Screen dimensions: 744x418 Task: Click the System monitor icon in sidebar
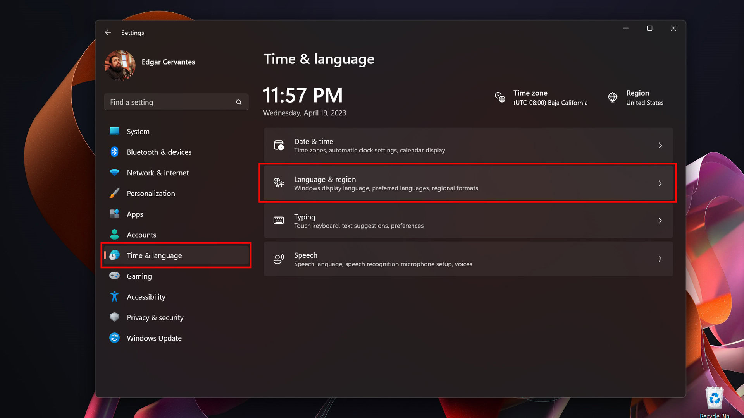pos(114,131)
